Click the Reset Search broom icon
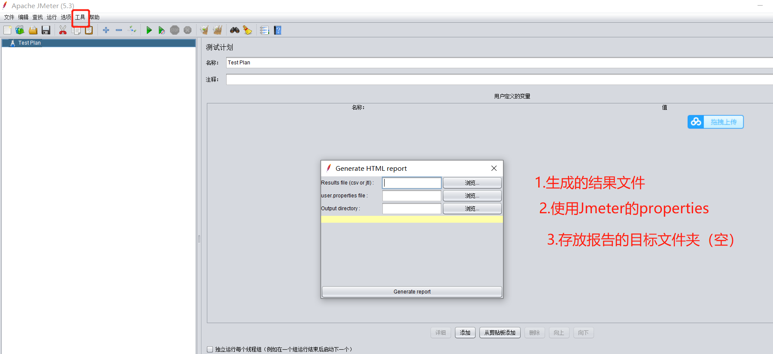773x354 pixels. pos(248,30)
